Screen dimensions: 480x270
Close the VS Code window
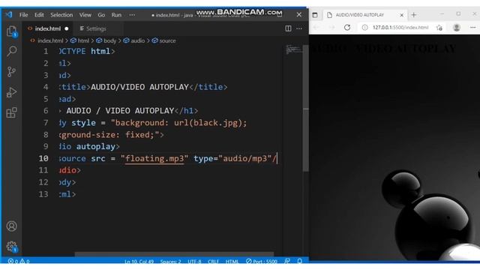299,14
